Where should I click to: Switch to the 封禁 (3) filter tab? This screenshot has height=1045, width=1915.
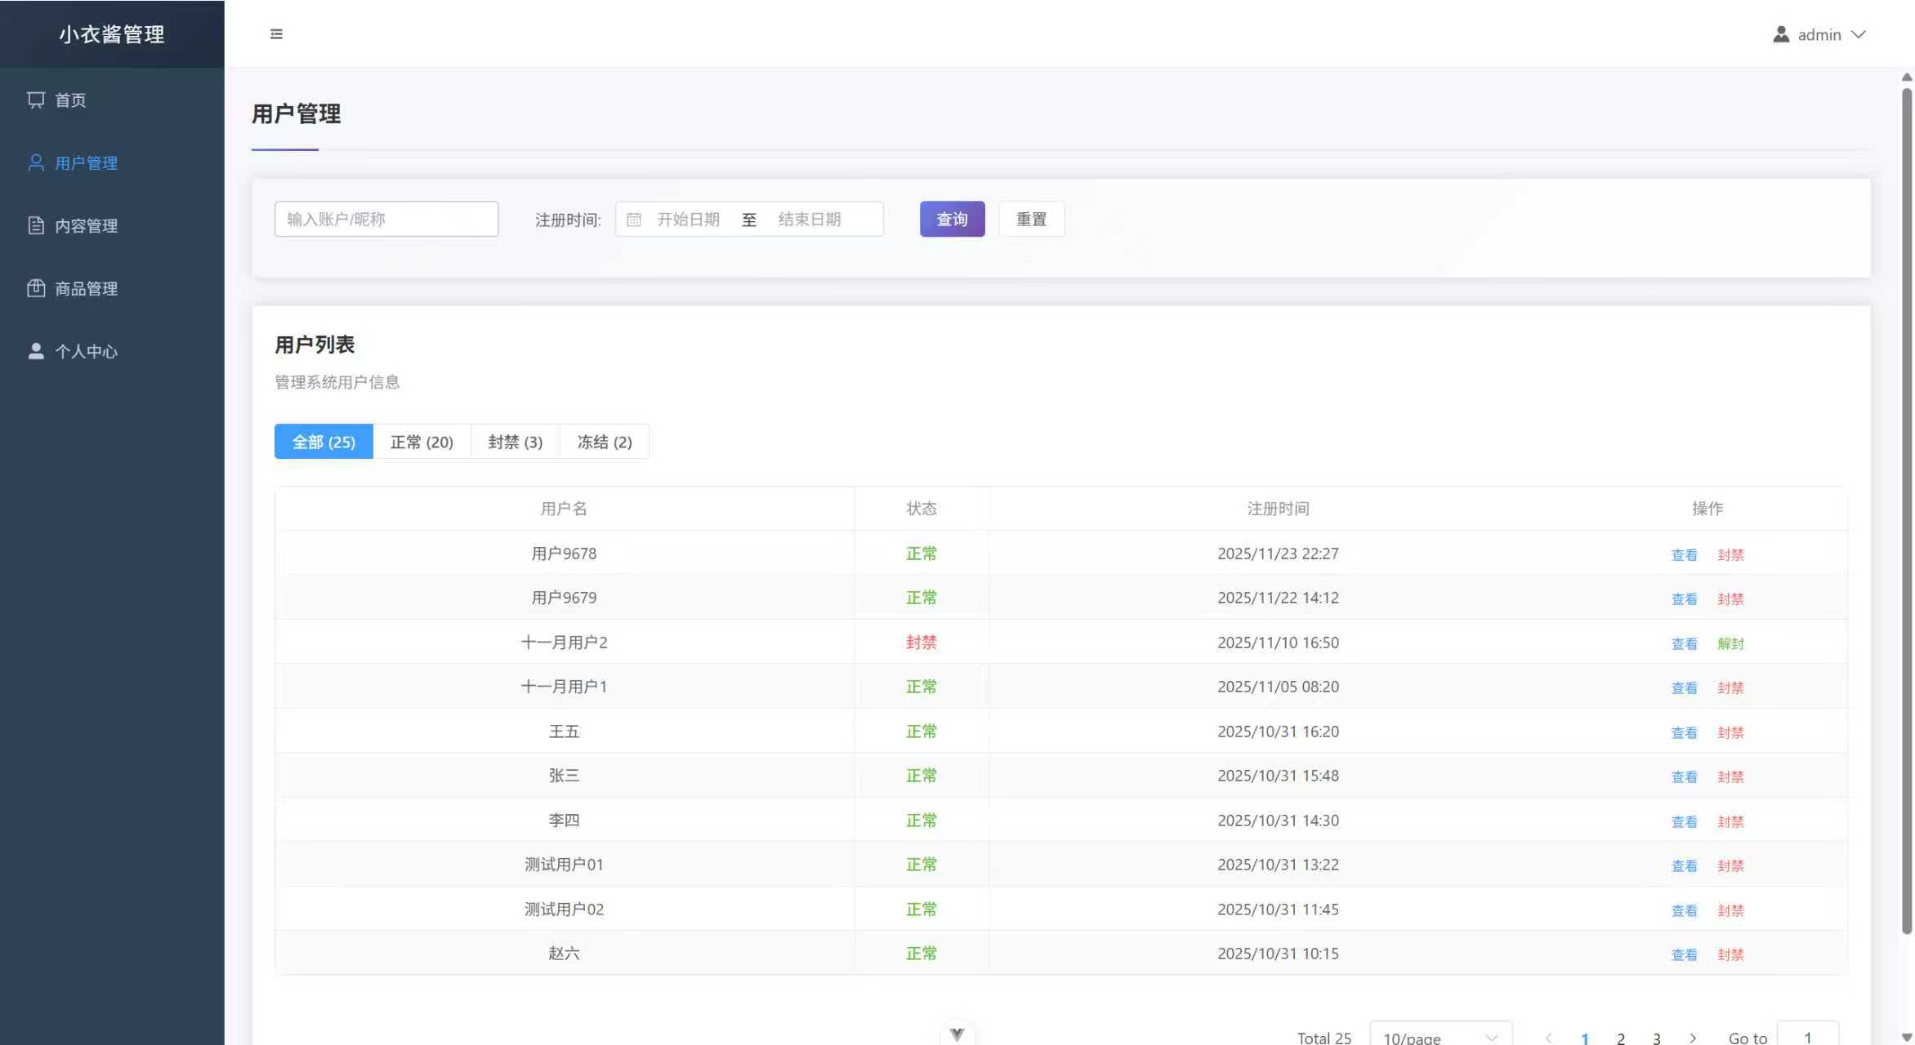515,442
